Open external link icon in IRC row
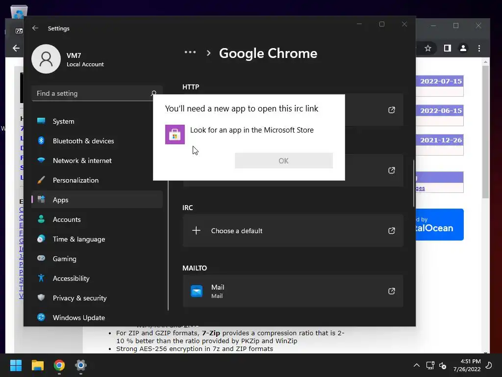The image size is (502, 377). [392, 231]
